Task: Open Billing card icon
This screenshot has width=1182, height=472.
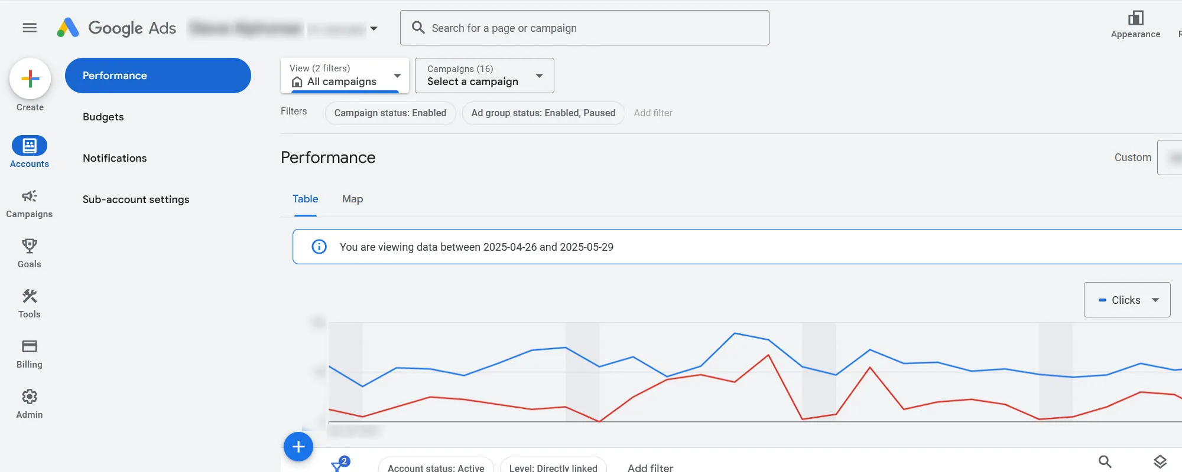Action: click(30, 346)
